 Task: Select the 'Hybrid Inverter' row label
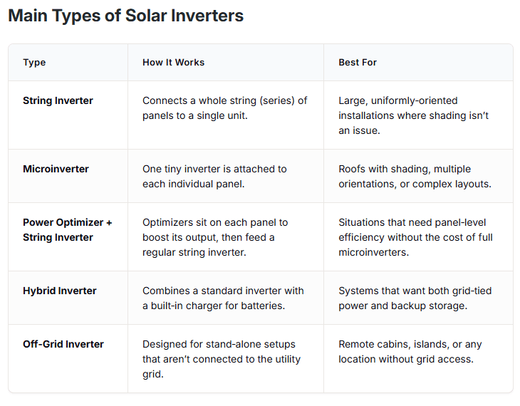click(x=59, y=291)
